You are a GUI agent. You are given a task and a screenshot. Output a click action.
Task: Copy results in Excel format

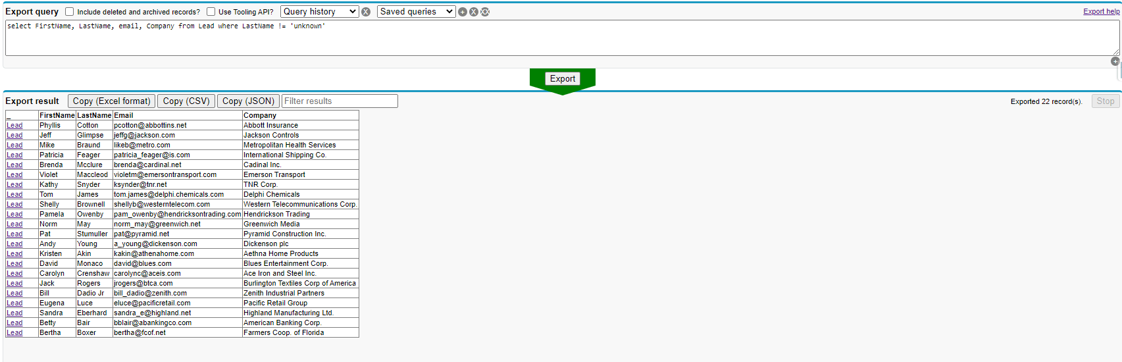(111, 101)
